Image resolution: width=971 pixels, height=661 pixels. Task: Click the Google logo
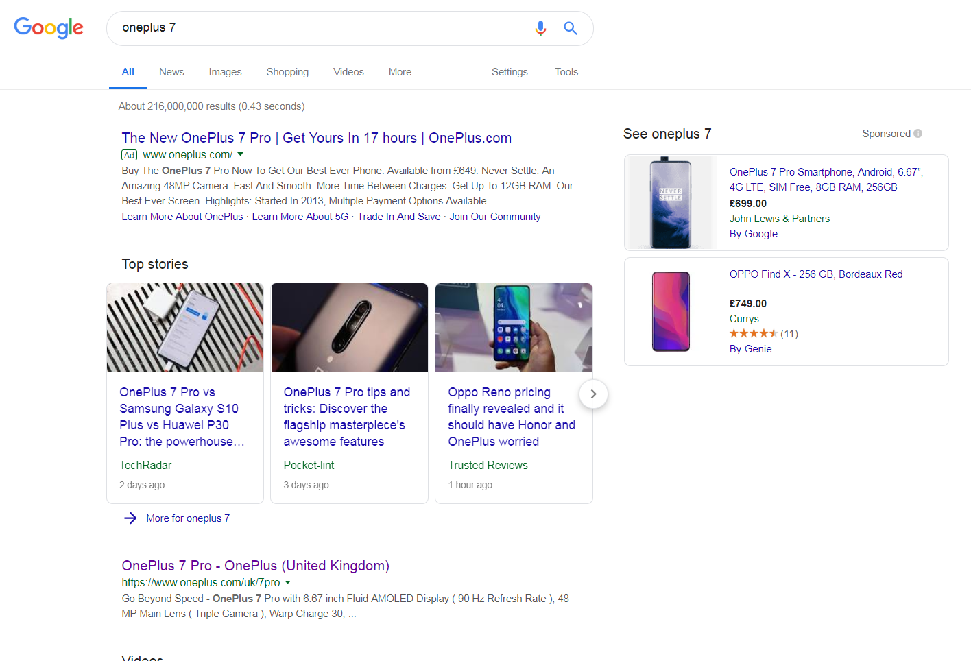point(49,27)
